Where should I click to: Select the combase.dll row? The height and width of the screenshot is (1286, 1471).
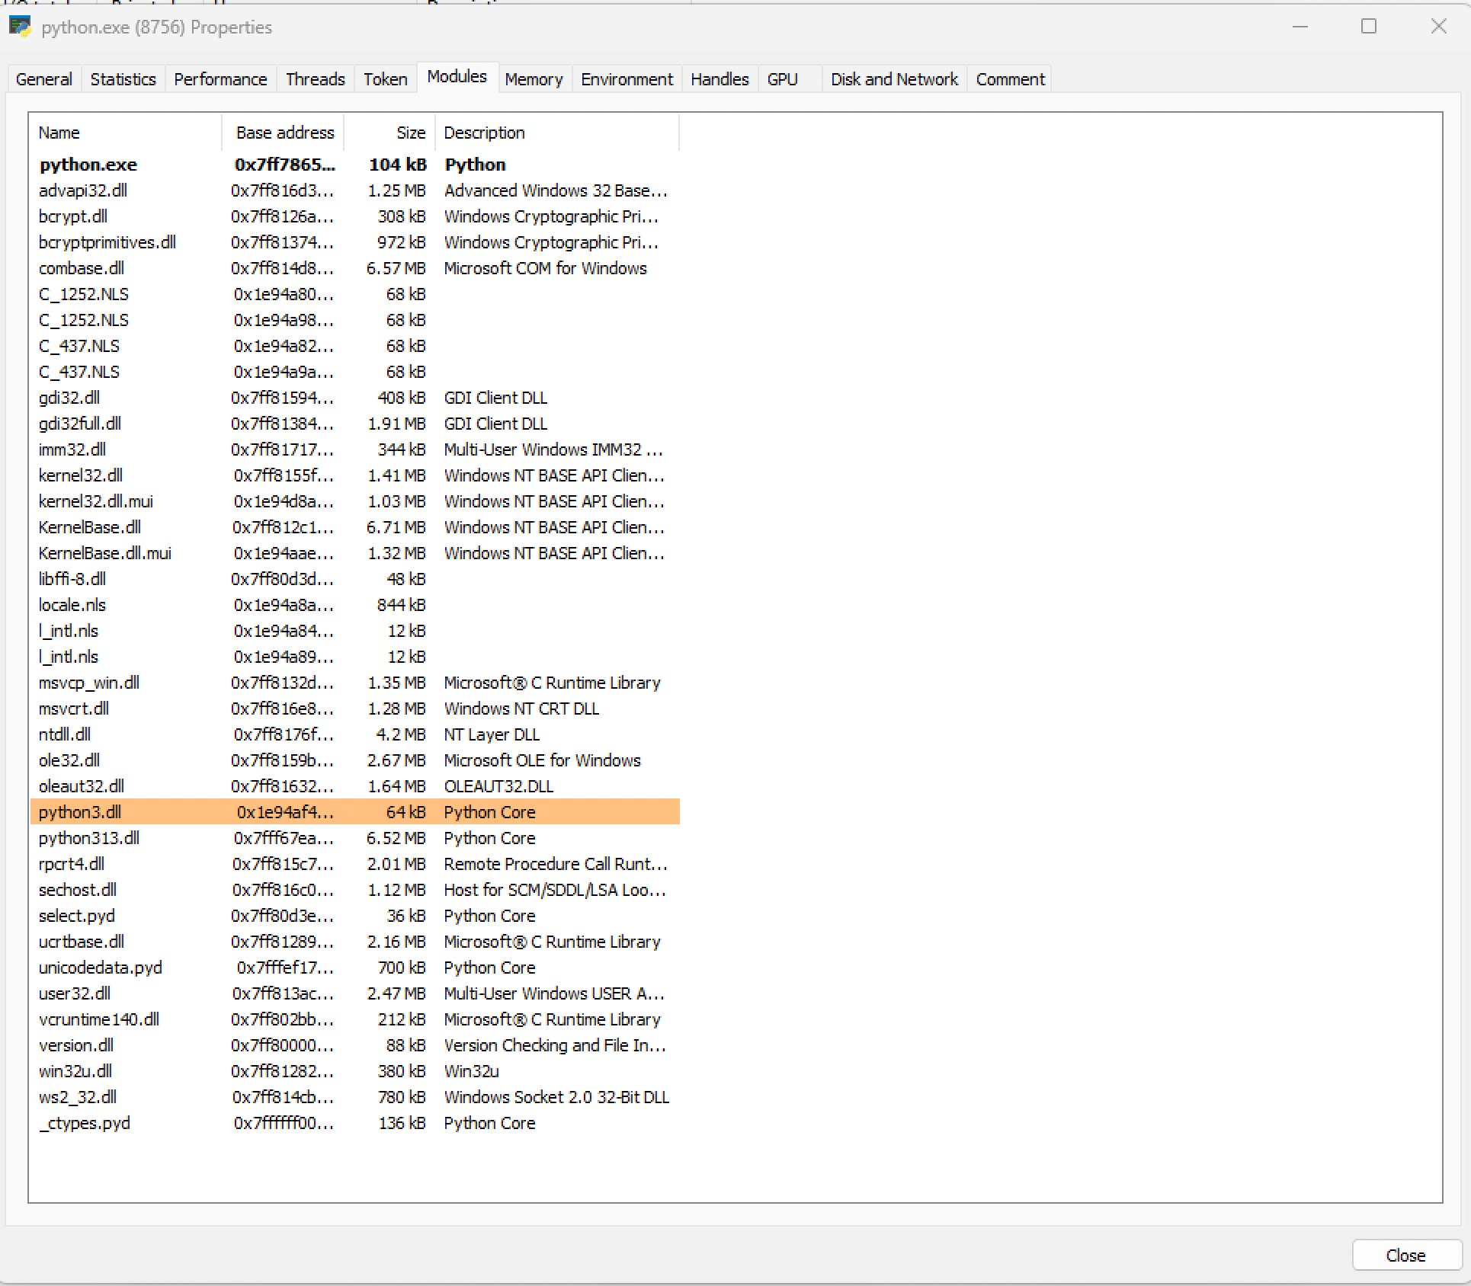coord(355,268)
